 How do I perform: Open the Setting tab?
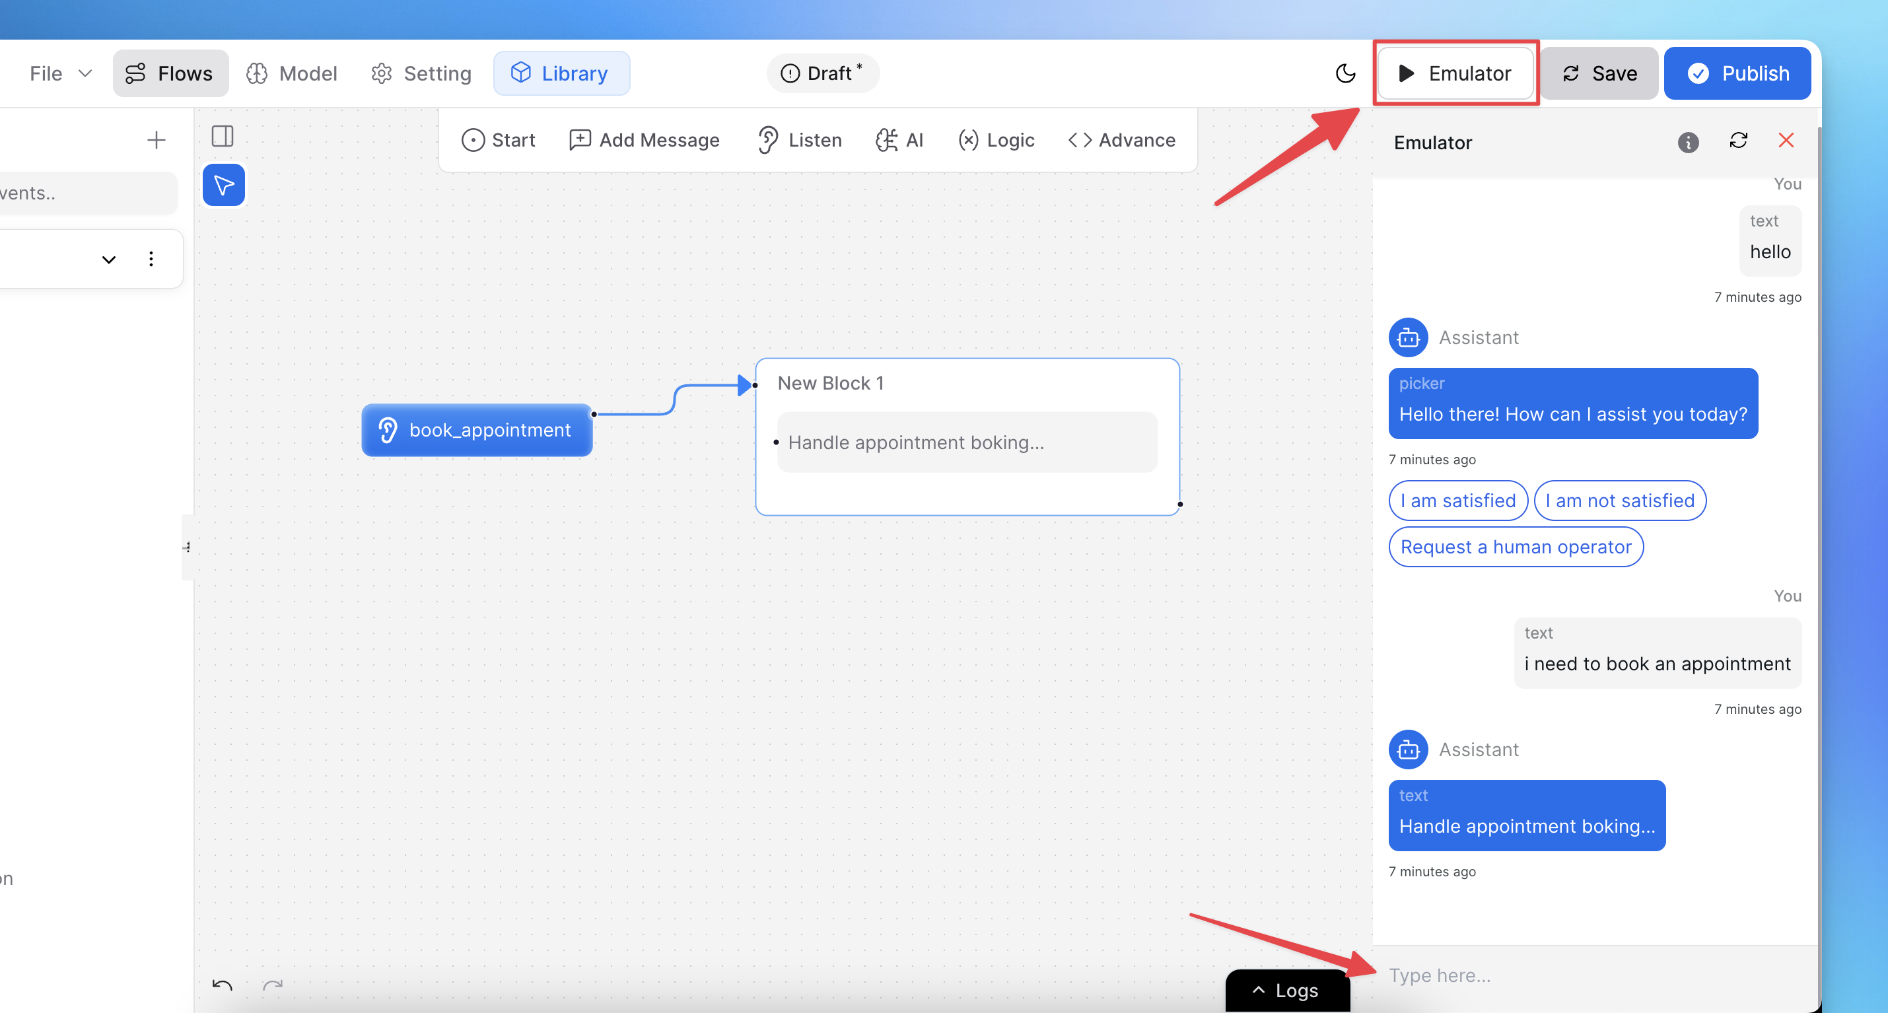pyautogui.click(x=421, y=73)
